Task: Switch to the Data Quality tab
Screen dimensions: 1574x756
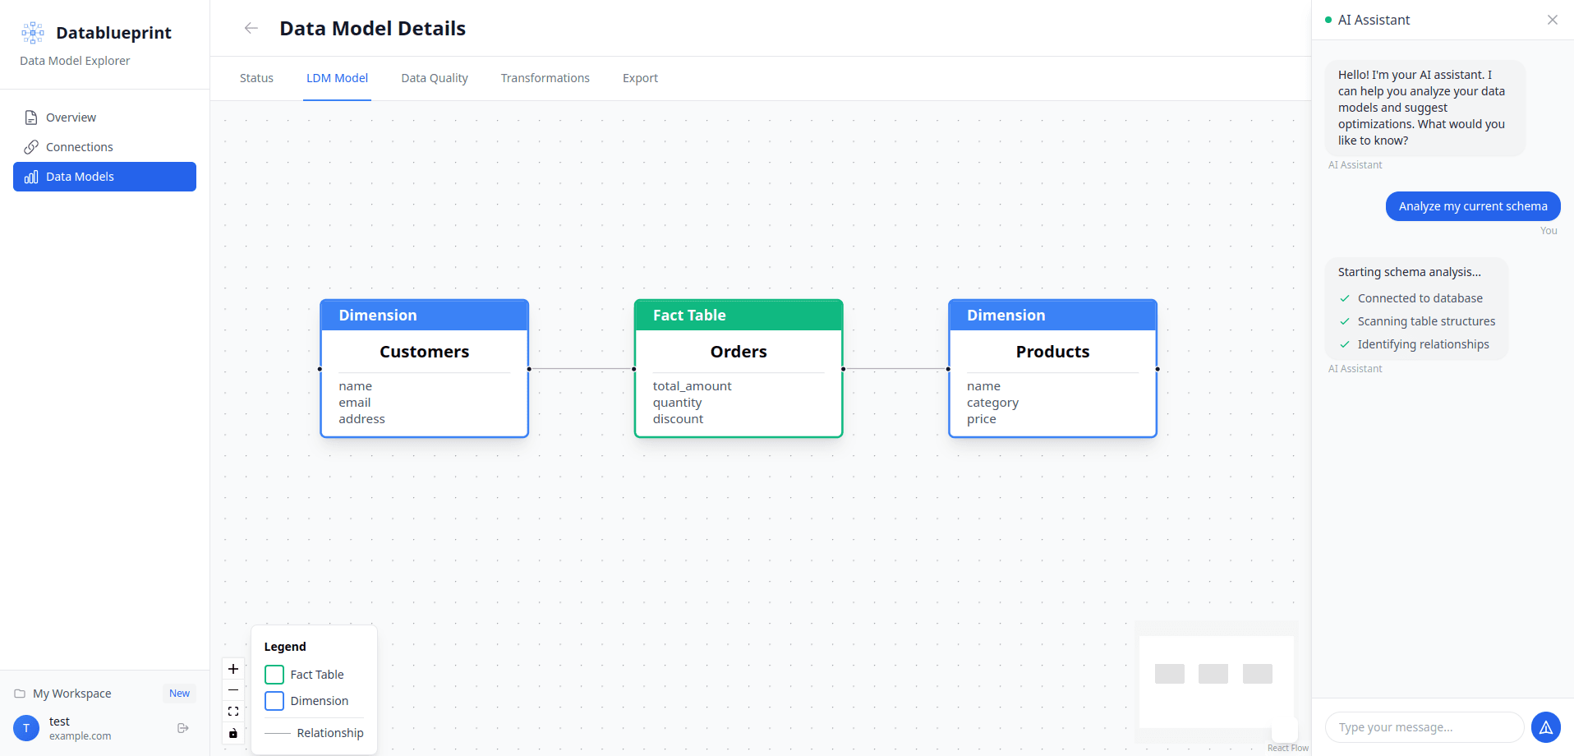Action: click(435, 77)
